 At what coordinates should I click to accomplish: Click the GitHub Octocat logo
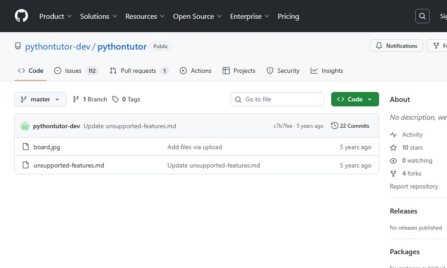pyautogui.click(x=21, y=16)
